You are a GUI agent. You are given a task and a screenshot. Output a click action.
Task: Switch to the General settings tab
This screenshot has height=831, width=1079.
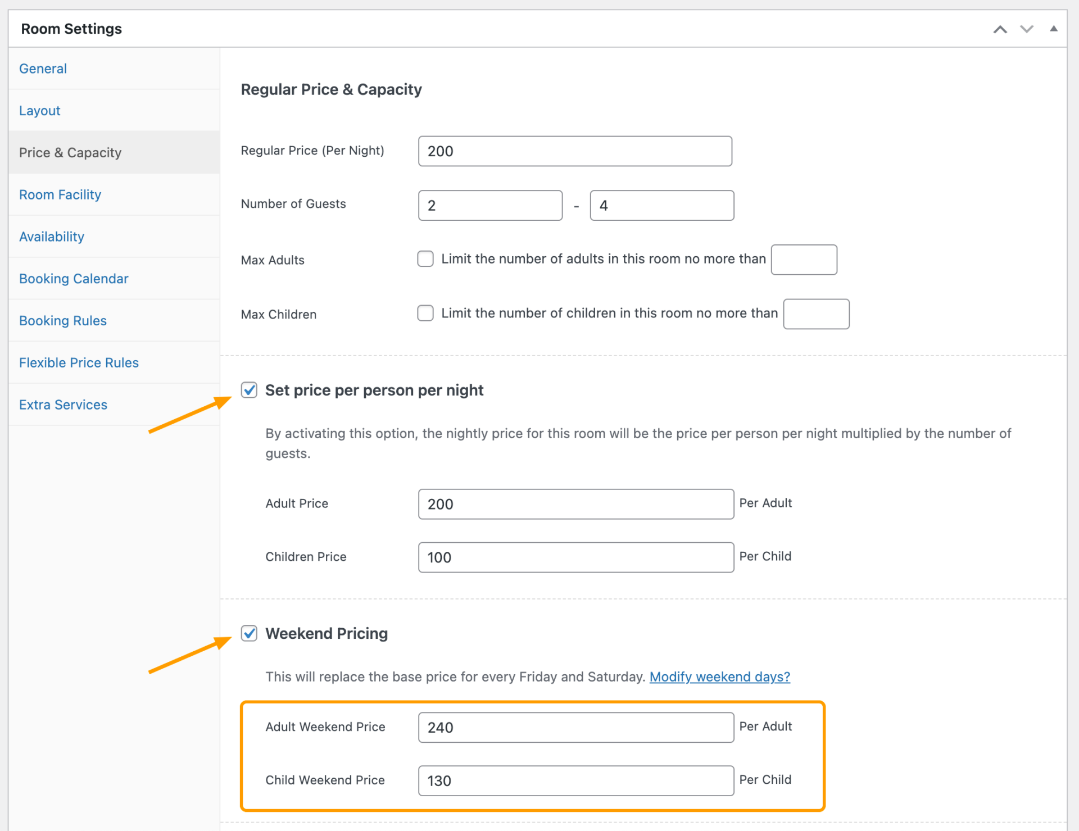43,68
